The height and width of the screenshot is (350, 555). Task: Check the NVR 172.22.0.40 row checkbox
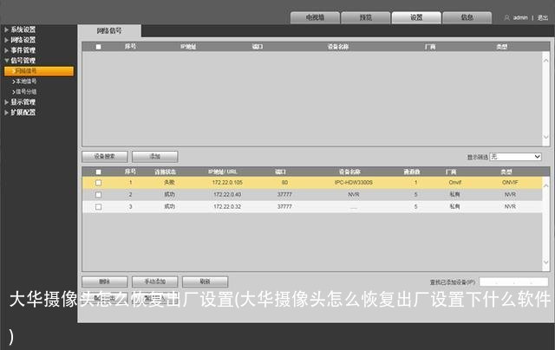pyautogui.click(x=98, y=195)
